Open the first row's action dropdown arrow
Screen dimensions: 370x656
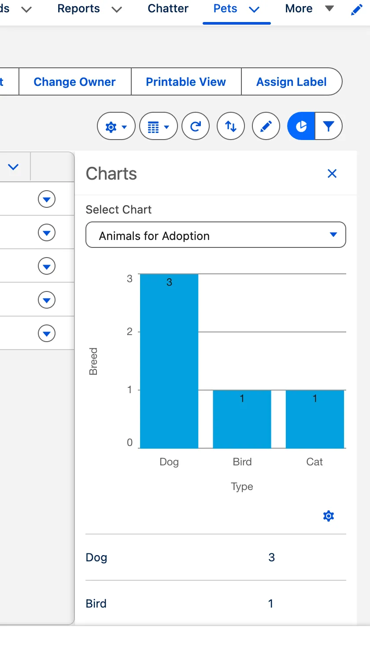click(x=47, y=199)
